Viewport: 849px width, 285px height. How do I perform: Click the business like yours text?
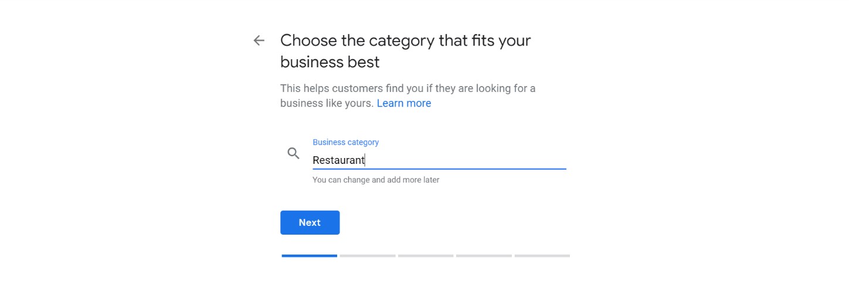[x=327, y=104]
